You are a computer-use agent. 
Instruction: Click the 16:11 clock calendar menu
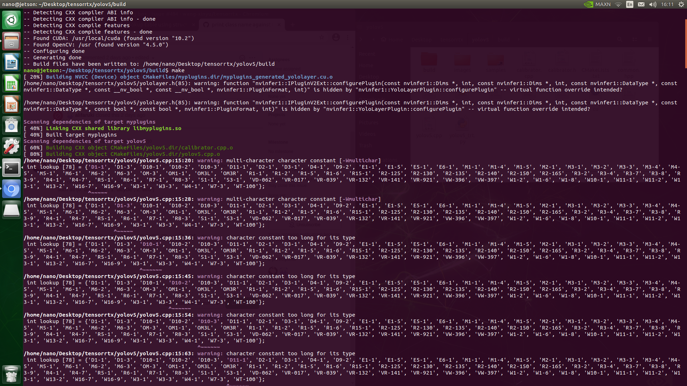[x=667, y=4]
